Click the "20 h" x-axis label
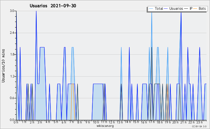The height and width of the screenshot is (129, 210). tap(175, 122)
